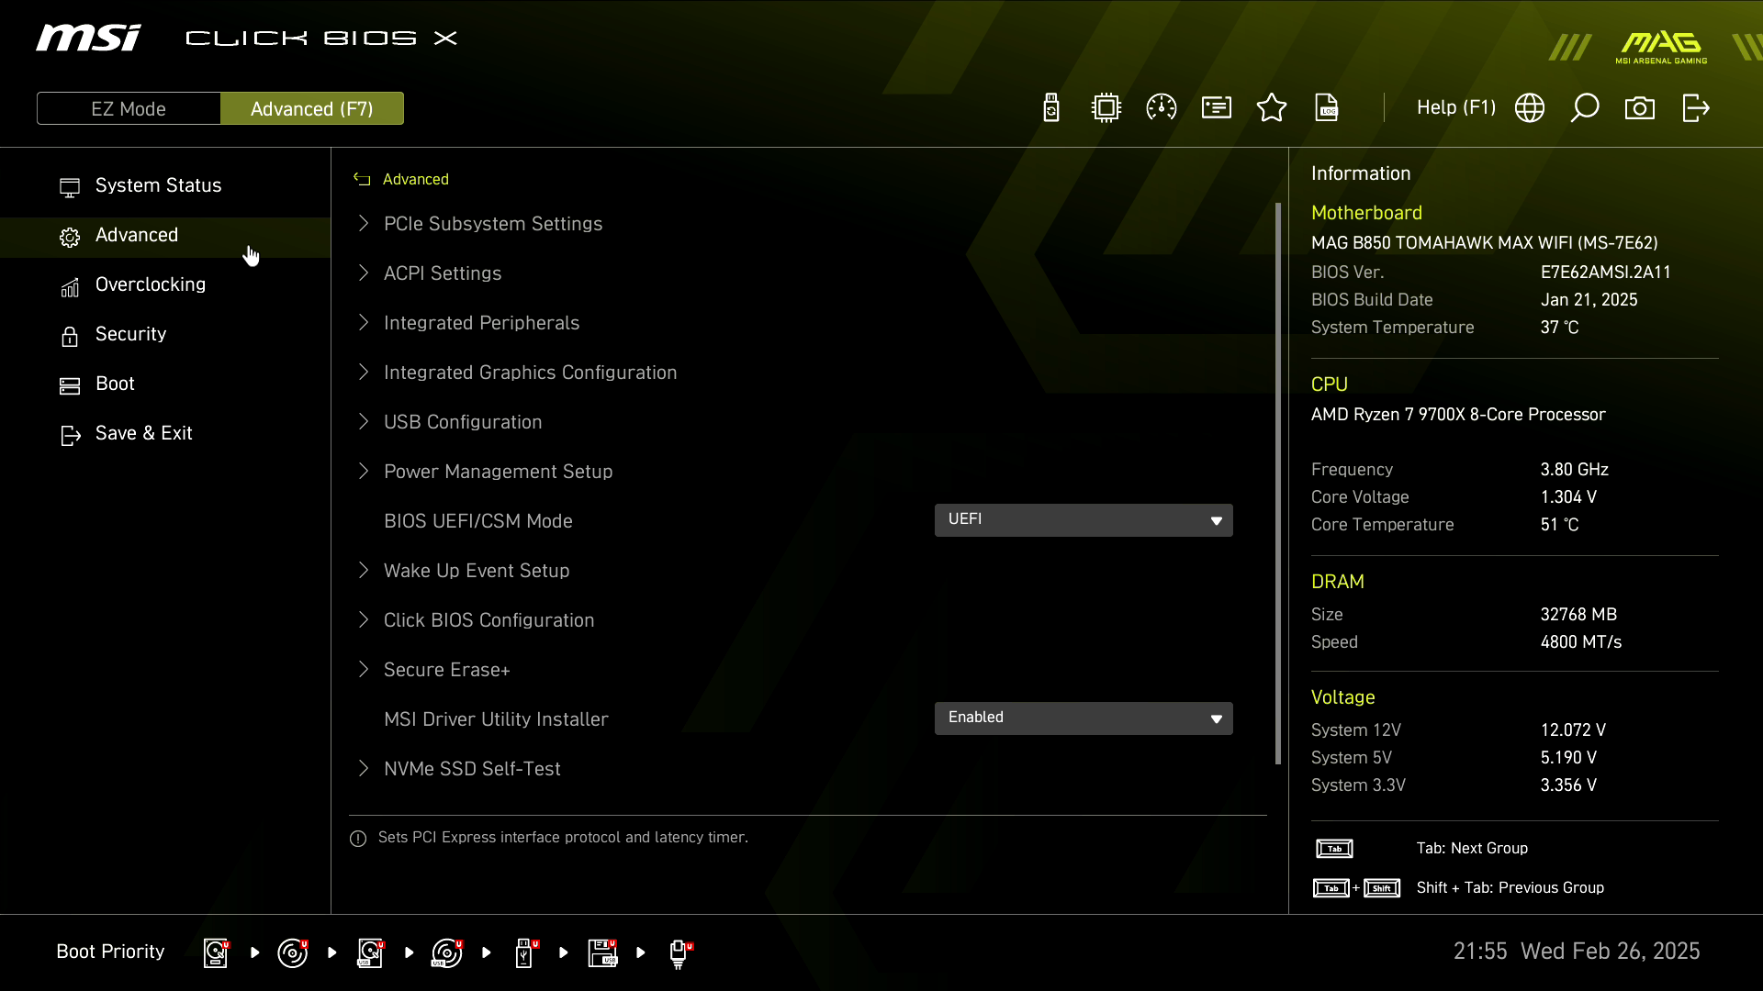Viewport: 1763px width, 991px height.
Task: Select the first hard drive in Boot Priority
Action: tap(215, 952)
